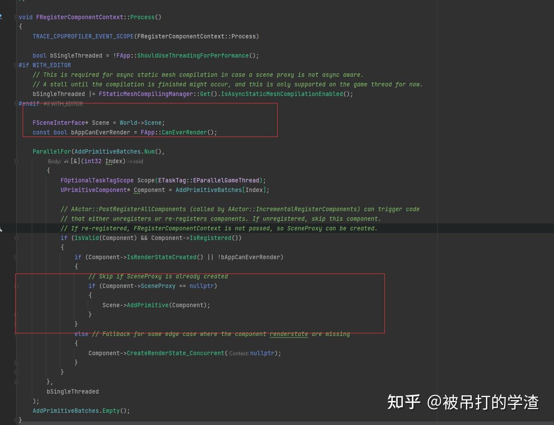This screenshot has height=425, width=554.
Task: Click underlined word 'renderstate' in comment
Action: (x=289, y=334)
